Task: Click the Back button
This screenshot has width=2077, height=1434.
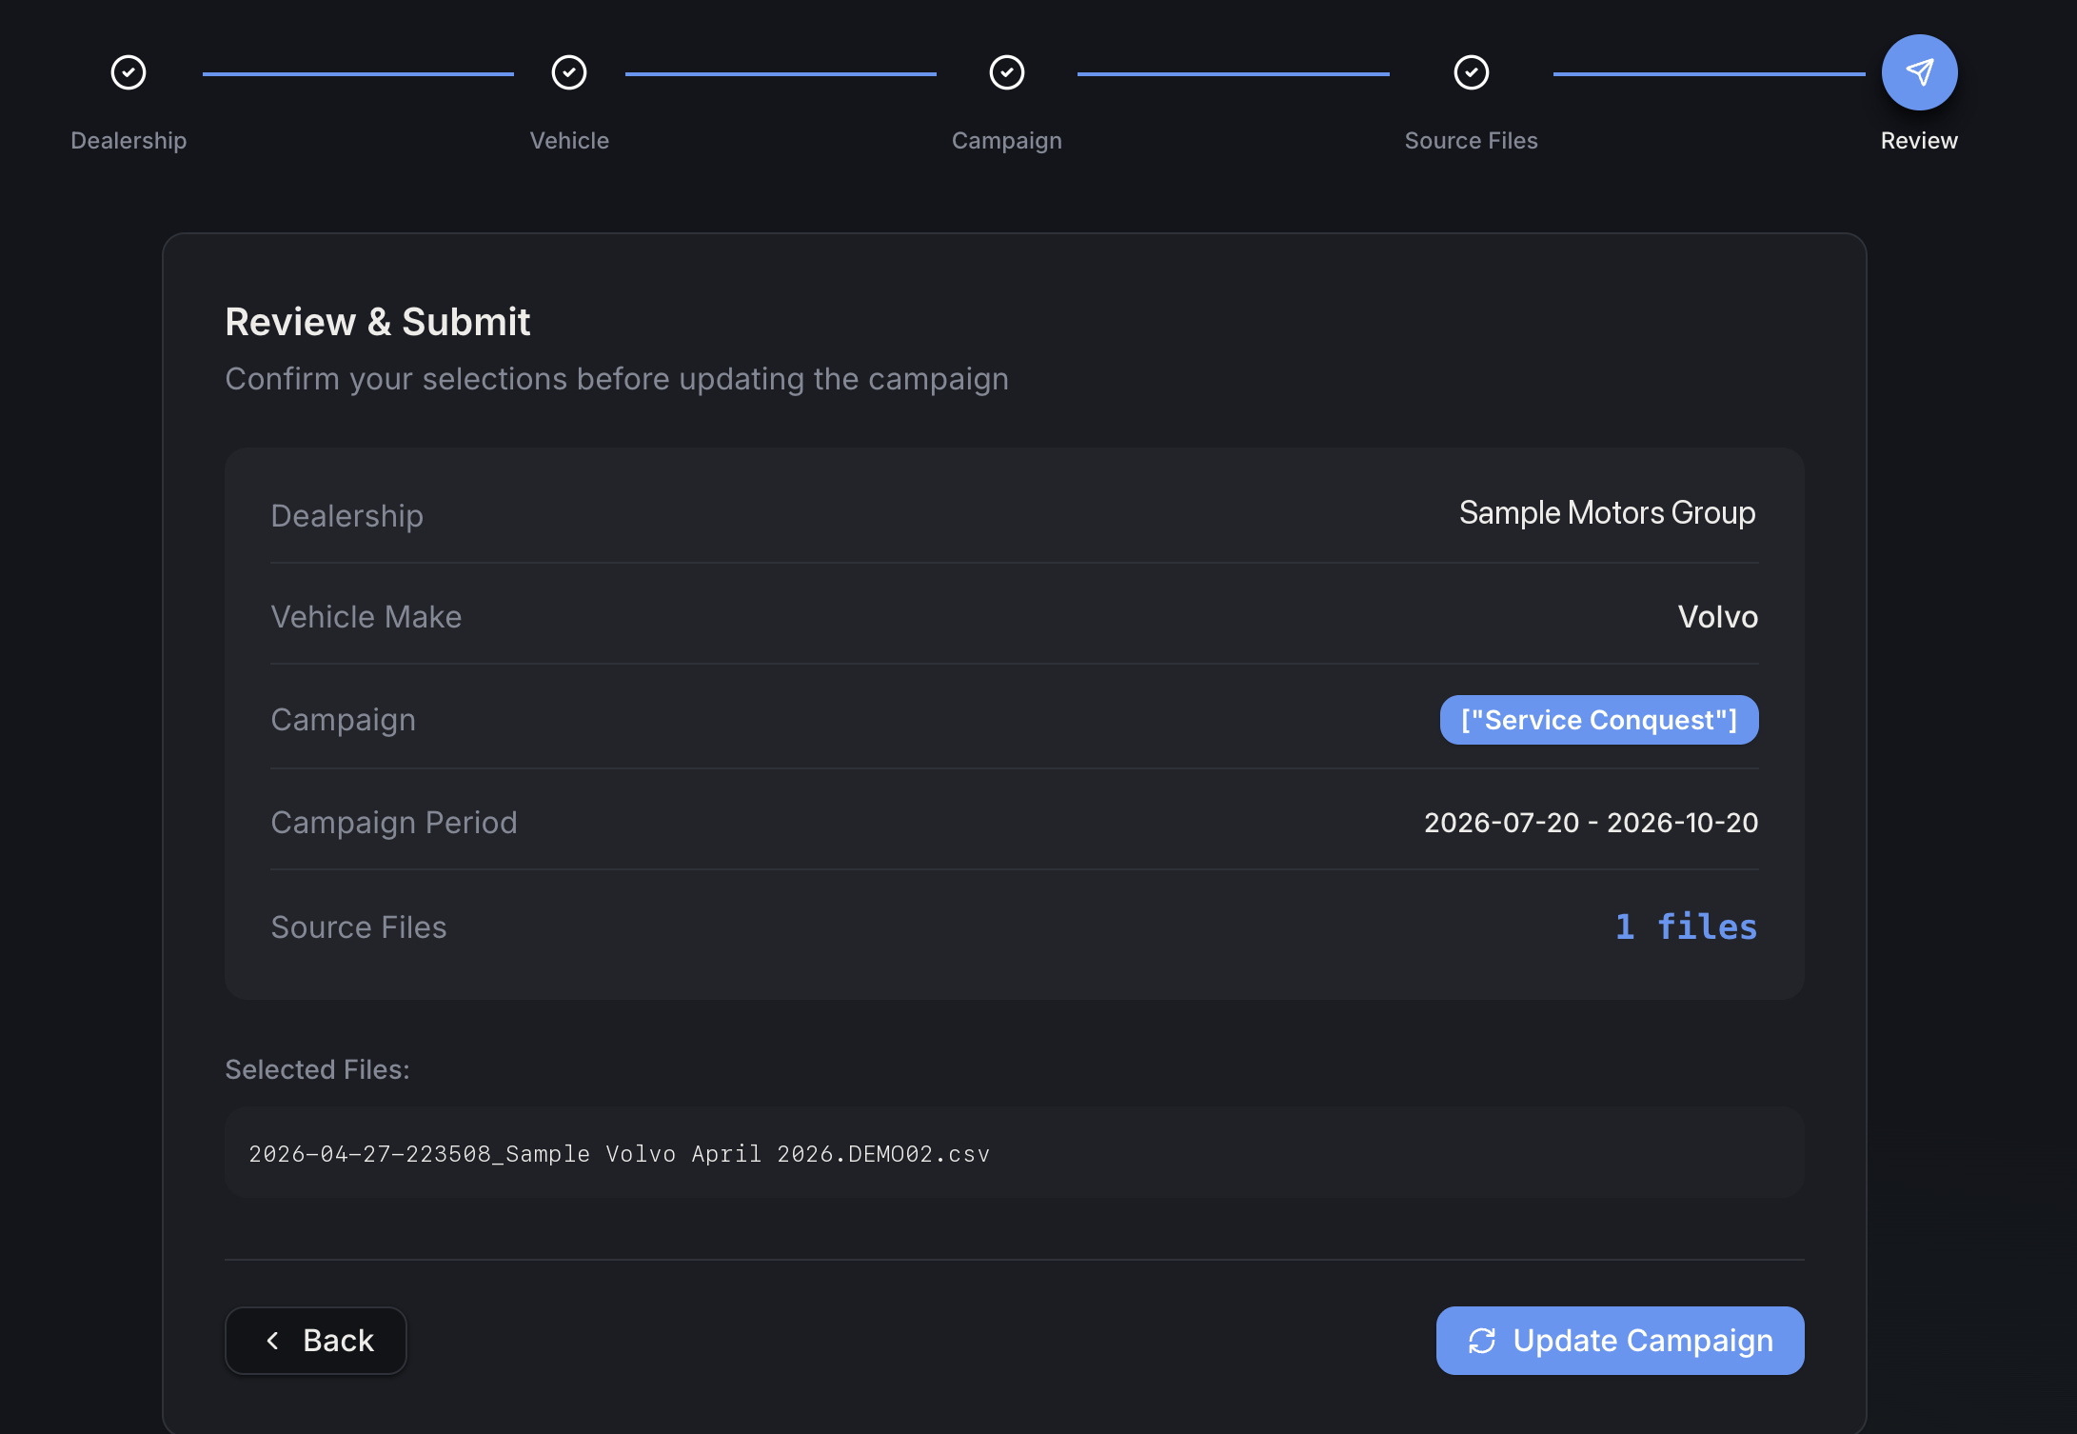Action: (316, 1341)
